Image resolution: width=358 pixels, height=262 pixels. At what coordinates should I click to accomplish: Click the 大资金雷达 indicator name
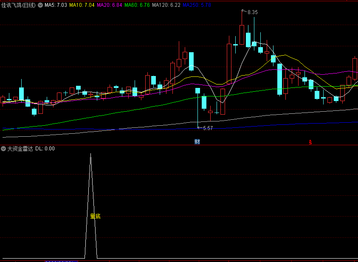point(20,149)
